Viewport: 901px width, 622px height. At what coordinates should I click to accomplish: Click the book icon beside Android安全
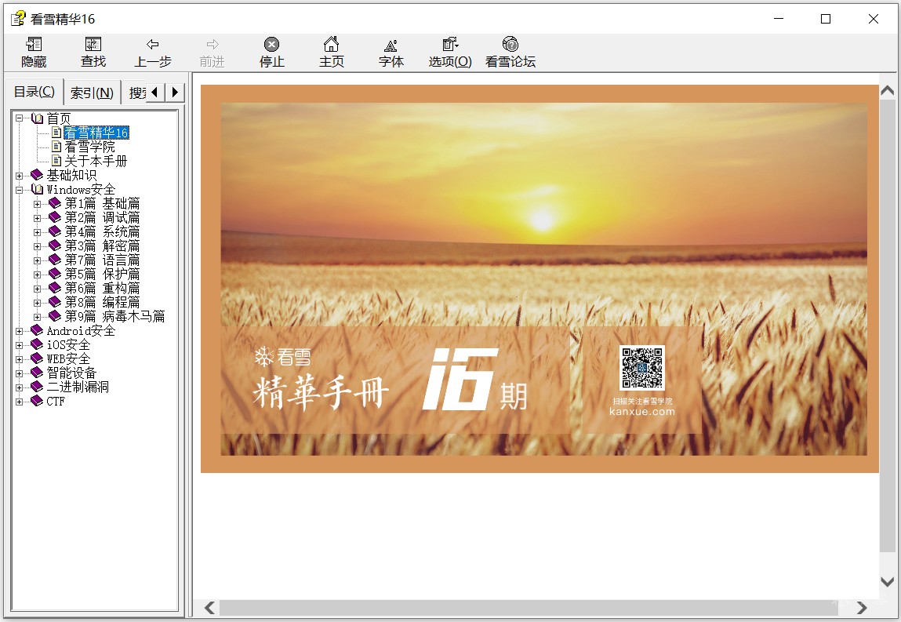[x=38, y=330]
